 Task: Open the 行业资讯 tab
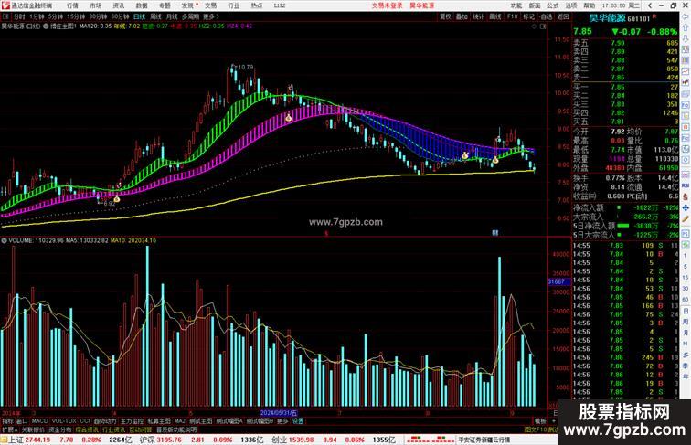tap(113, 429)
